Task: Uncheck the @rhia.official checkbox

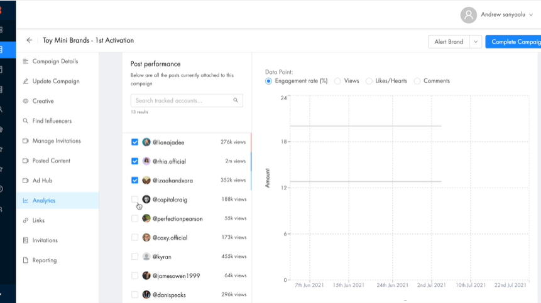Action: click(135, 161)
